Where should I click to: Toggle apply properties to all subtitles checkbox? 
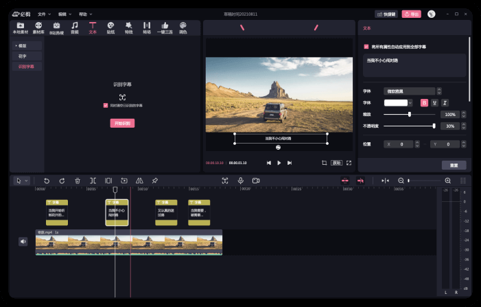366,47
